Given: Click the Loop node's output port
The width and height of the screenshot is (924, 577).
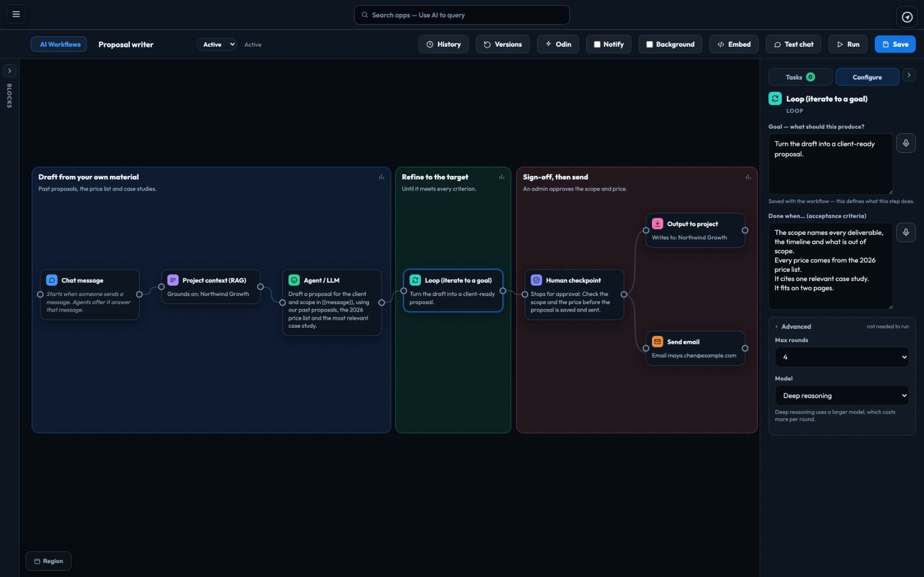Looking at the screenshot, I should tap(502, 291).
